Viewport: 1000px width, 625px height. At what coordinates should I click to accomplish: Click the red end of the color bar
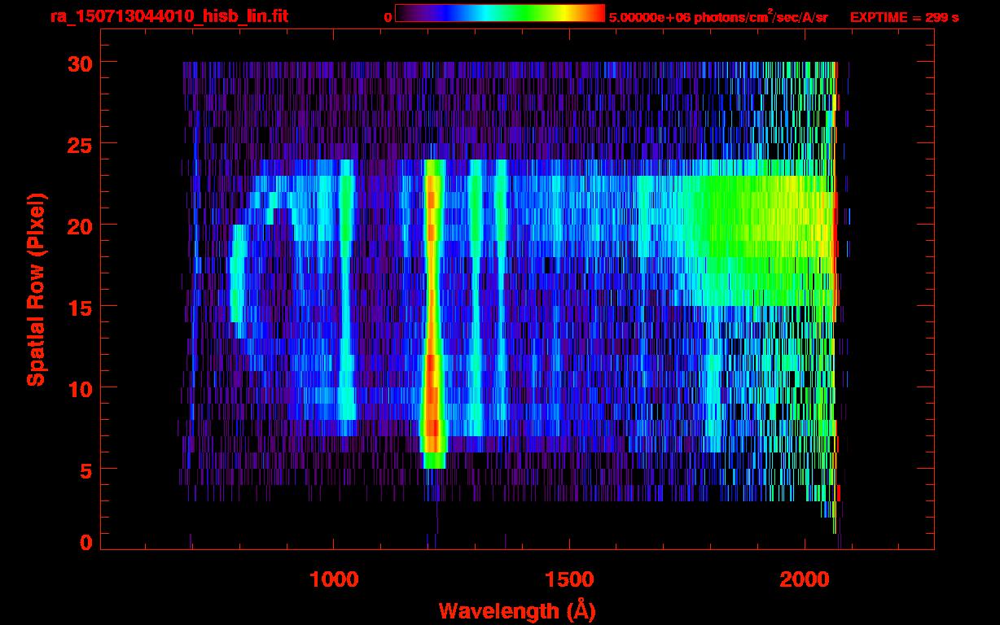click(x=594, y=14)
